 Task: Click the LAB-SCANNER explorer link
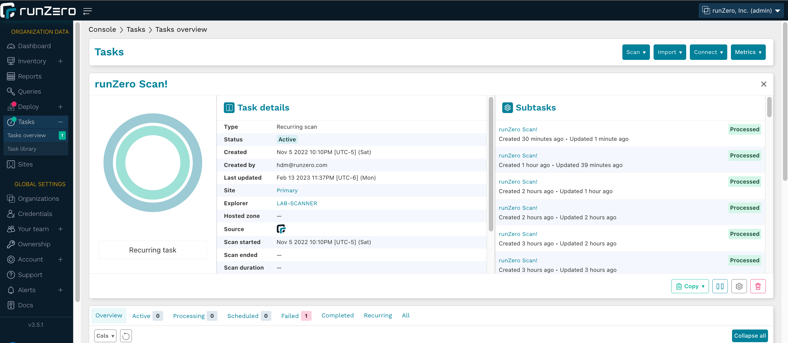pyautogui.click(x=296, y=203)
